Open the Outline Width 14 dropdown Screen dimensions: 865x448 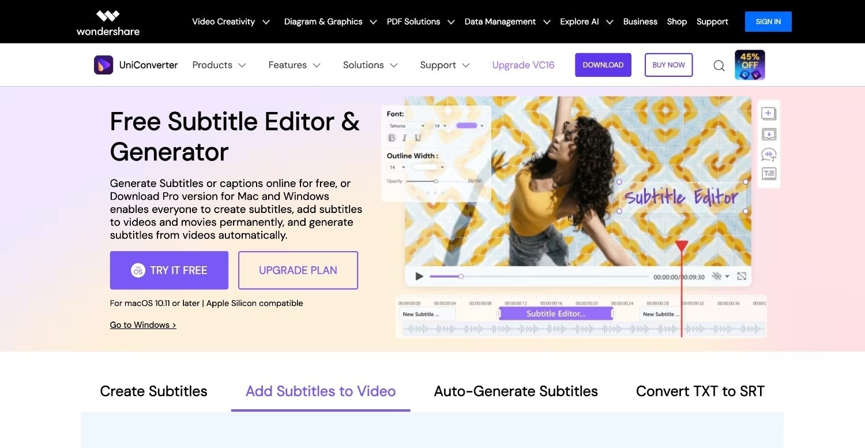tap(397, 167)
